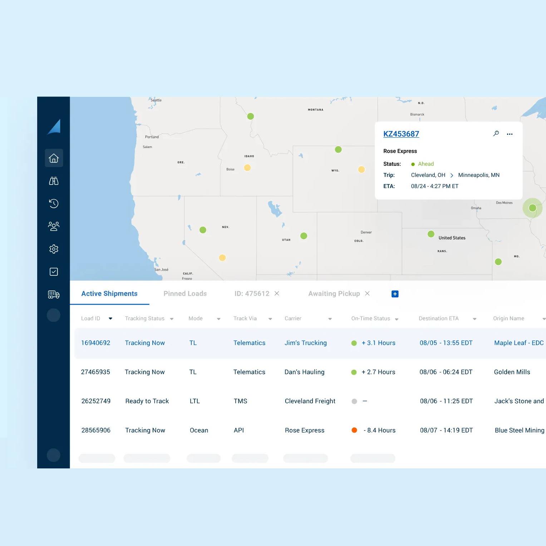
Task: Expand the Destination ETA dropdown
Action: [x=474, y=319]
